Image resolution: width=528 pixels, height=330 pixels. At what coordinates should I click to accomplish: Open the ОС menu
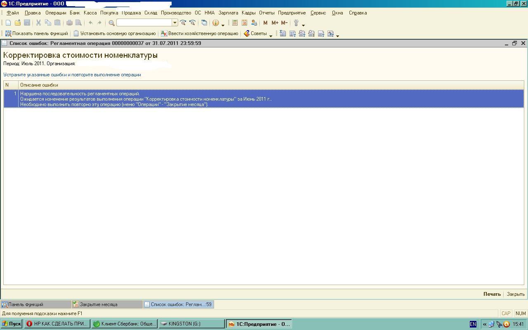click(x=198, y=13)
